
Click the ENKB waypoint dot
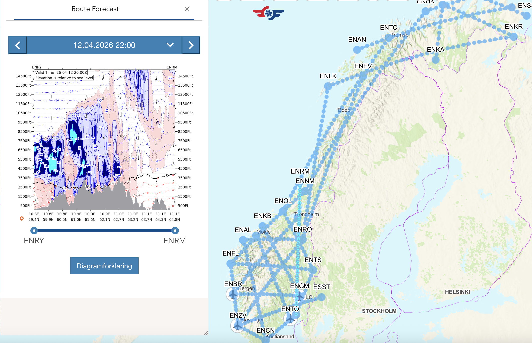tap(263, 226)
